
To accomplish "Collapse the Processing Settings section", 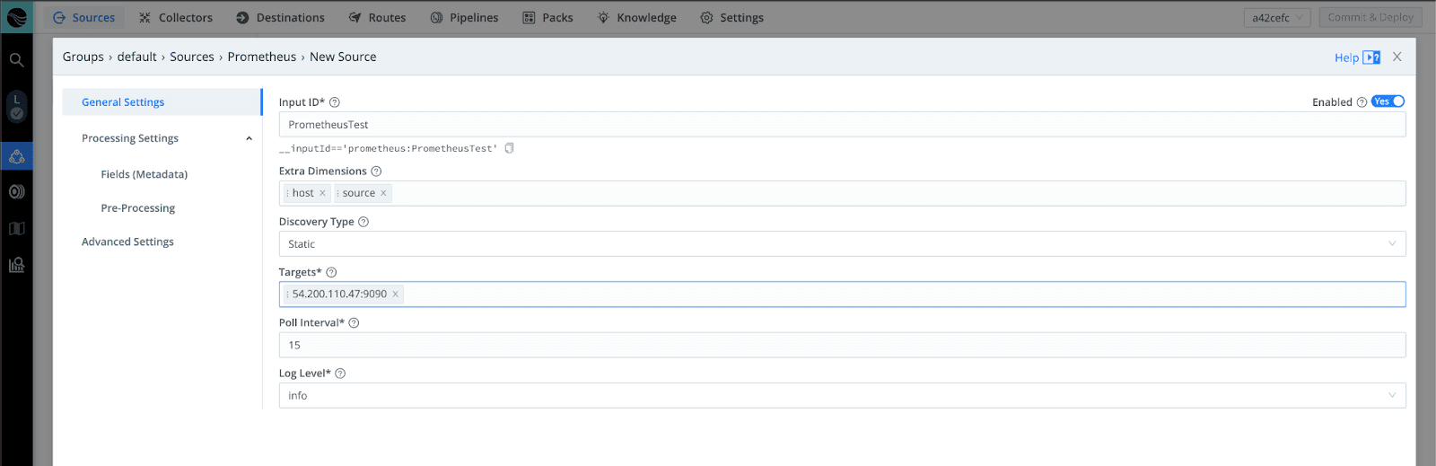I will pyautogui.click(x=249, y=138).
